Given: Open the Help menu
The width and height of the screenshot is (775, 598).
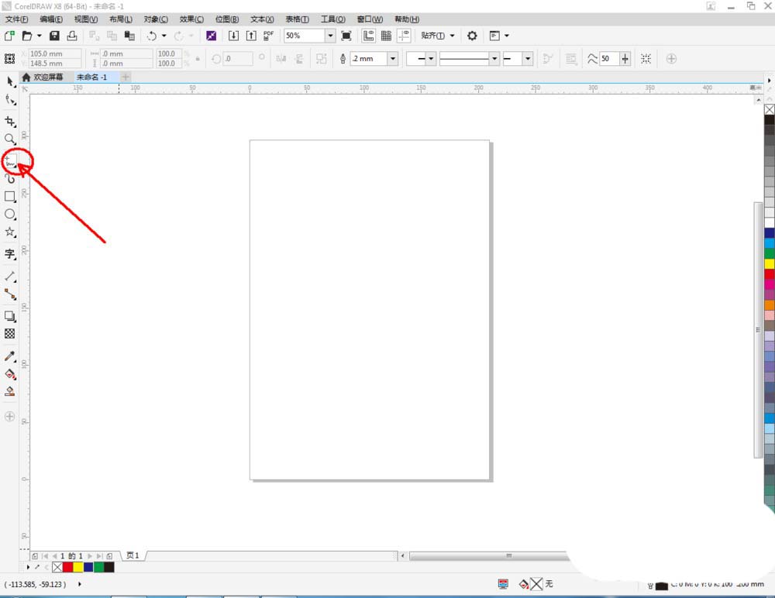Looking at the screenshot, I should [x=407, y=19].
